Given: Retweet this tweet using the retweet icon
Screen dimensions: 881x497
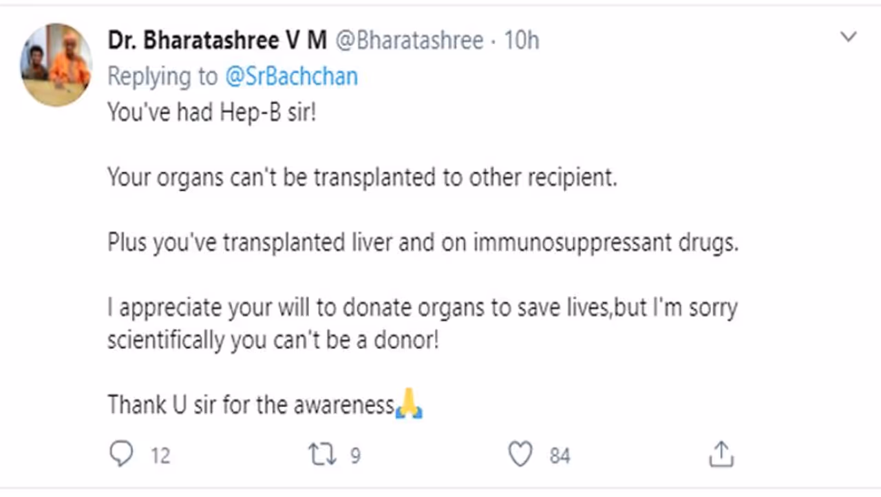Looking at the screenshot, I should click(321, 454).
